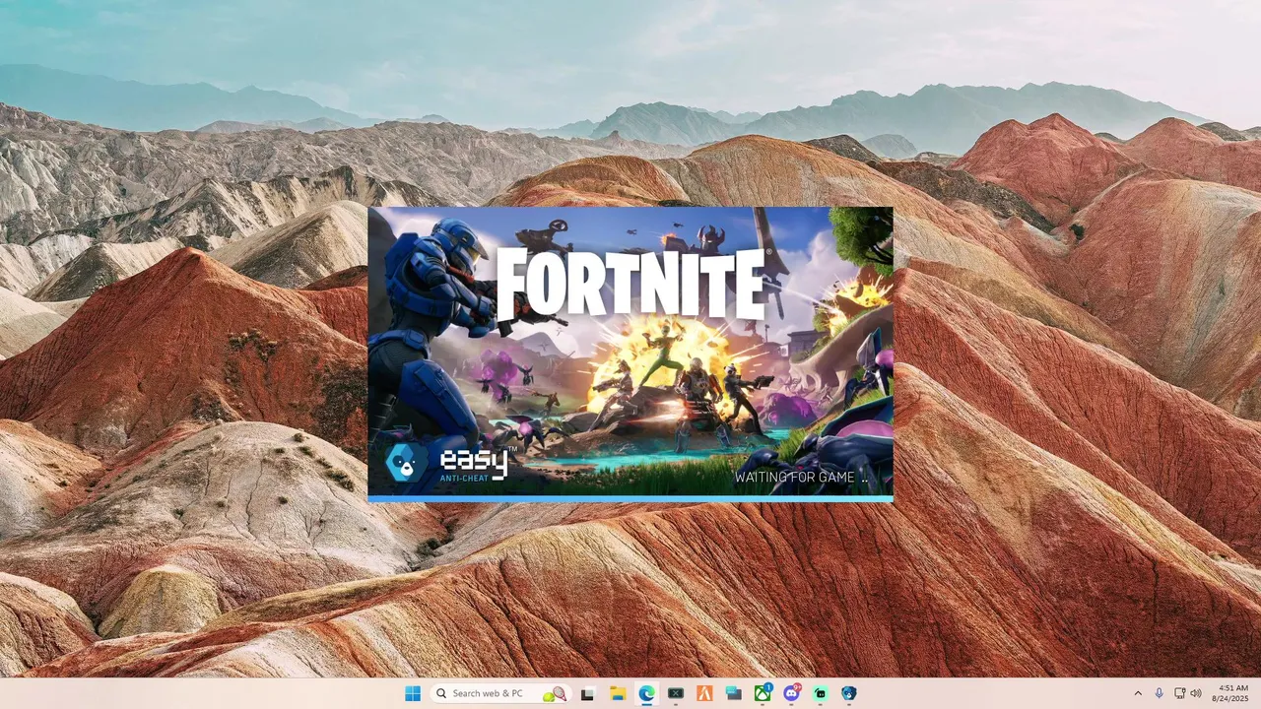Open the Easy Anti-Cheat bear icon on taskbar
Screen dimensions: 1261x709
tap(849, 693)
